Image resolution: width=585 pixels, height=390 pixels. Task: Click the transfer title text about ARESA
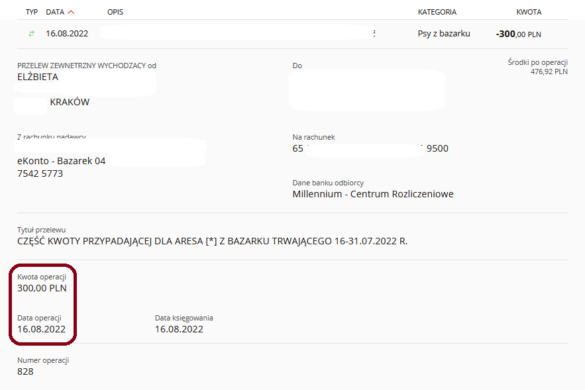(212, 241)
